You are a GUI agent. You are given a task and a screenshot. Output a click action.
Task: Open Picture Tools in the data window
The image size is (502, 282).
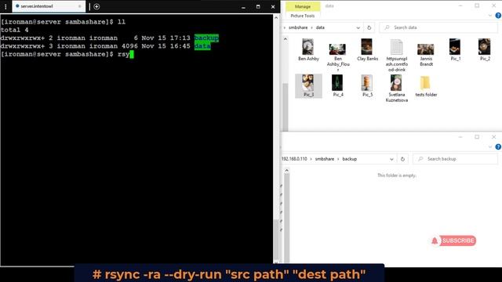coord(303,16)
